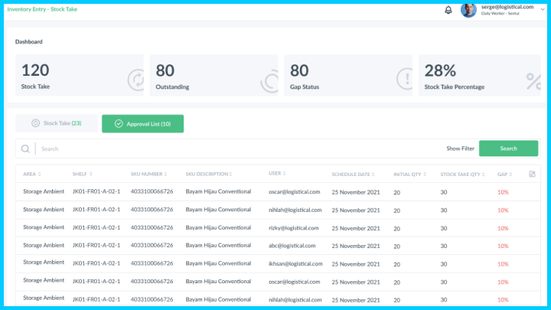This screenshot has width=551, height=310.
Task: Click the search magnifier icon
Action: click(x=26, y=148)
